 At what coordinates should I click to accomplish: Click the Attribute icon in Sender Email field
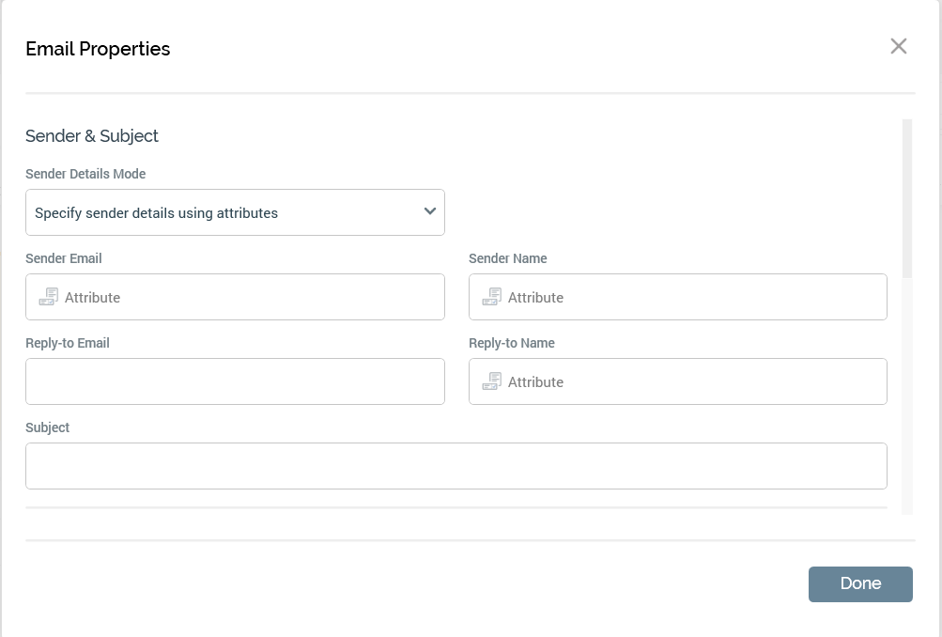coord(48,296)
